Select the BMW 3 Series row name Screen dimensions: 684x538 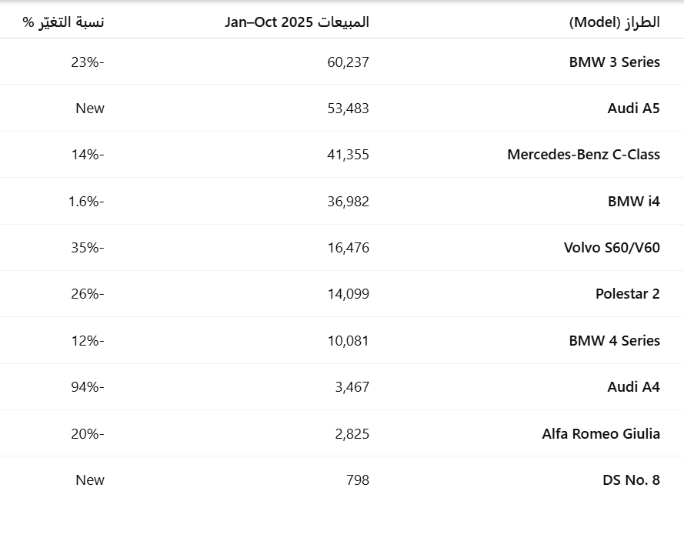click(x=614, y=62)
